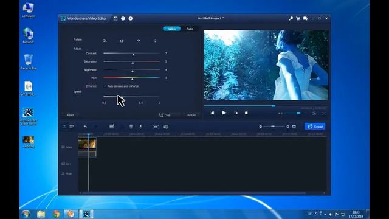Screen dimensions: 389x219
Task: Select the Recycle Bin desktop icon
Action: click(29, 62)
